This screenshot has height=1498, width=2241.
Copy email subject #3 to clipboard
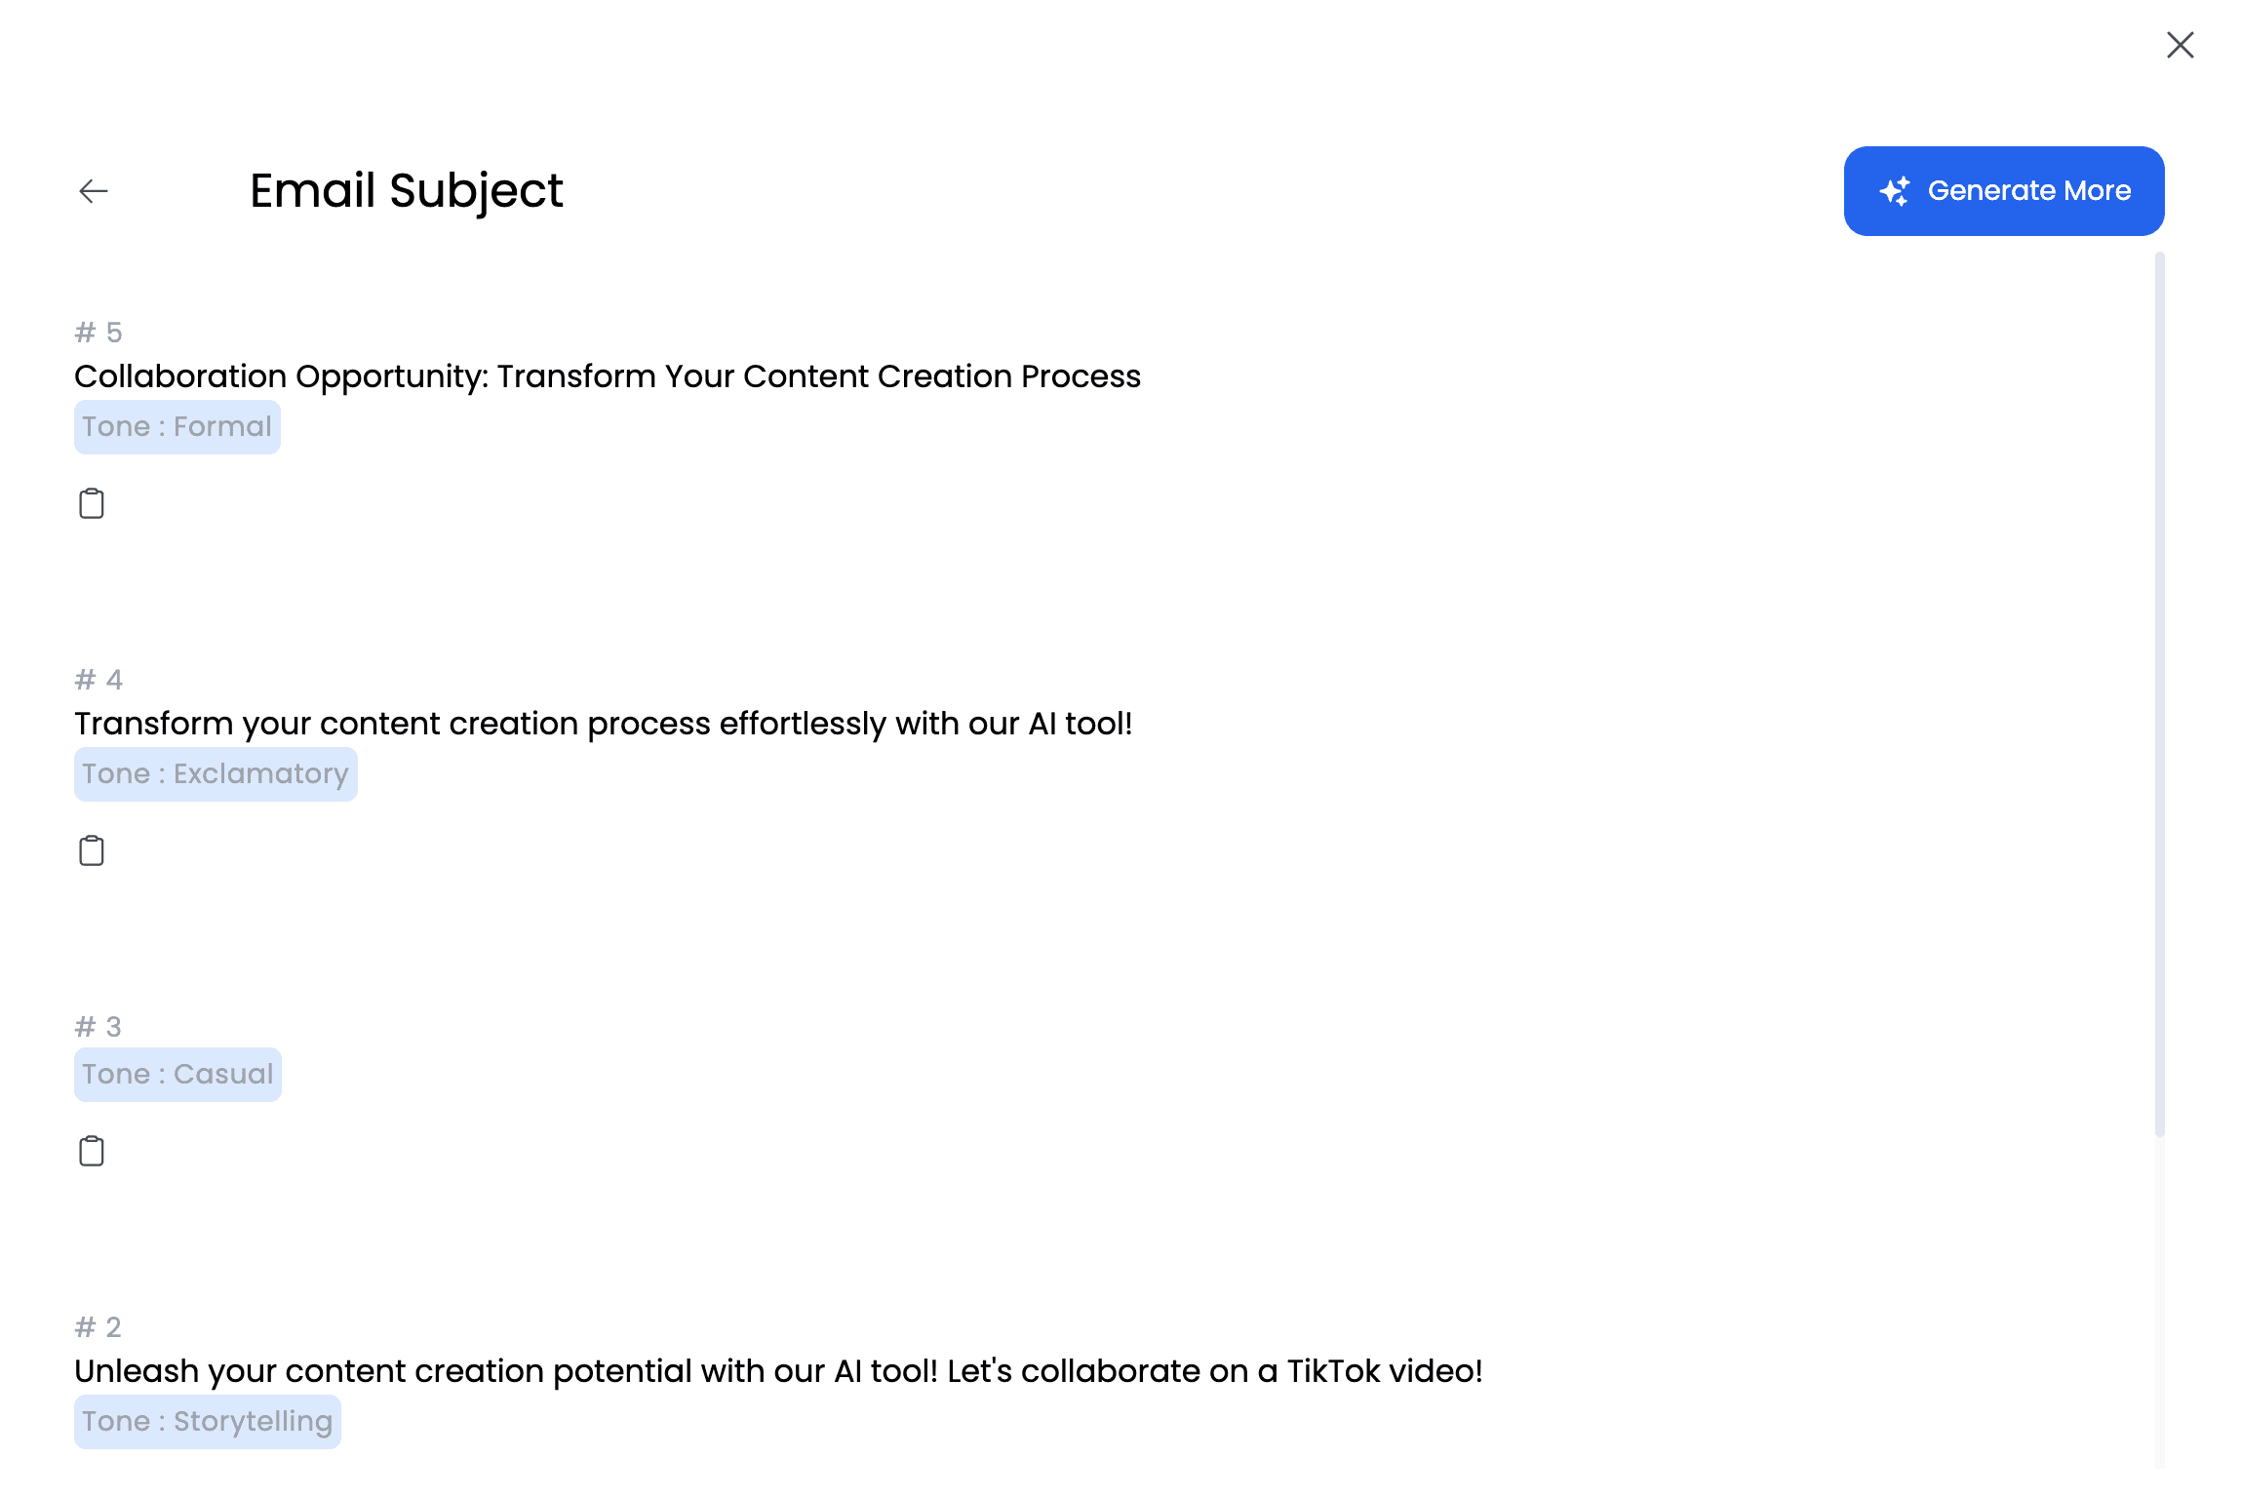coord(92,1150)
